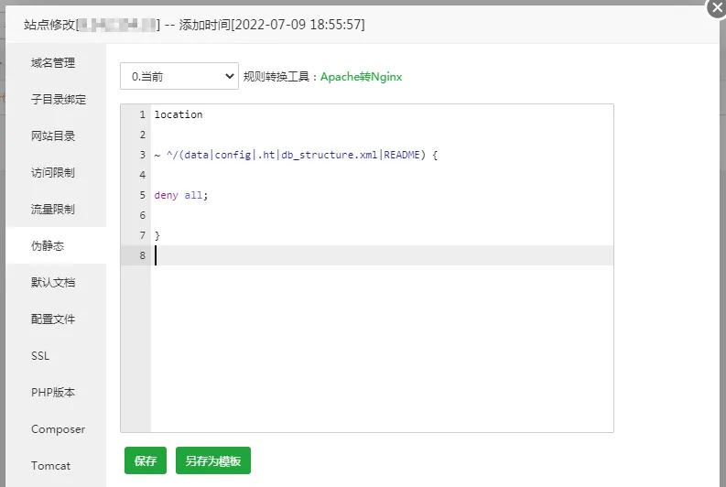Select the 伪静态 tab
Screen dimensions: 726x487
click(48, 246)
